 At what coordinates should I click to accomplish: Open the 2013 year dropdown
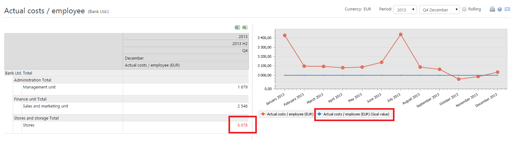tap(405, 10)
